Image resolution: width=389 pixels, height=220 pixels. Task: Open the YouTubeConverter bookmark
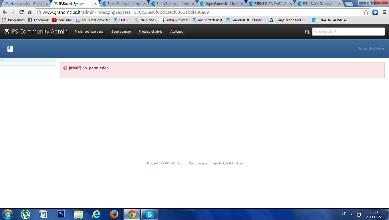click(x=93, y=20)
